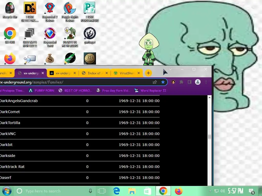Viewport: 262px width, 196px height.
Task: Launch Bejeweled Twist desktop icon
Action: [50, 37]
